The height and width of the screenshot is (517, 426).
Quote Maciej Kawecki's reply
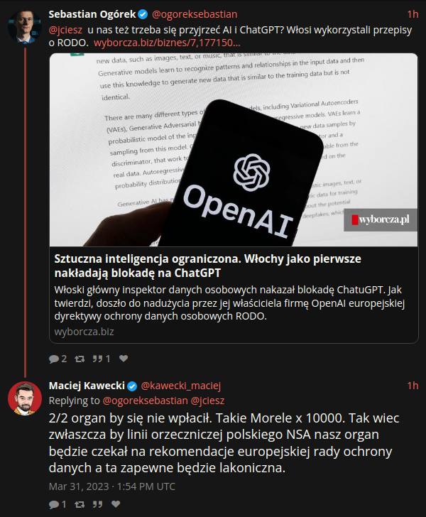coord(97,504)
